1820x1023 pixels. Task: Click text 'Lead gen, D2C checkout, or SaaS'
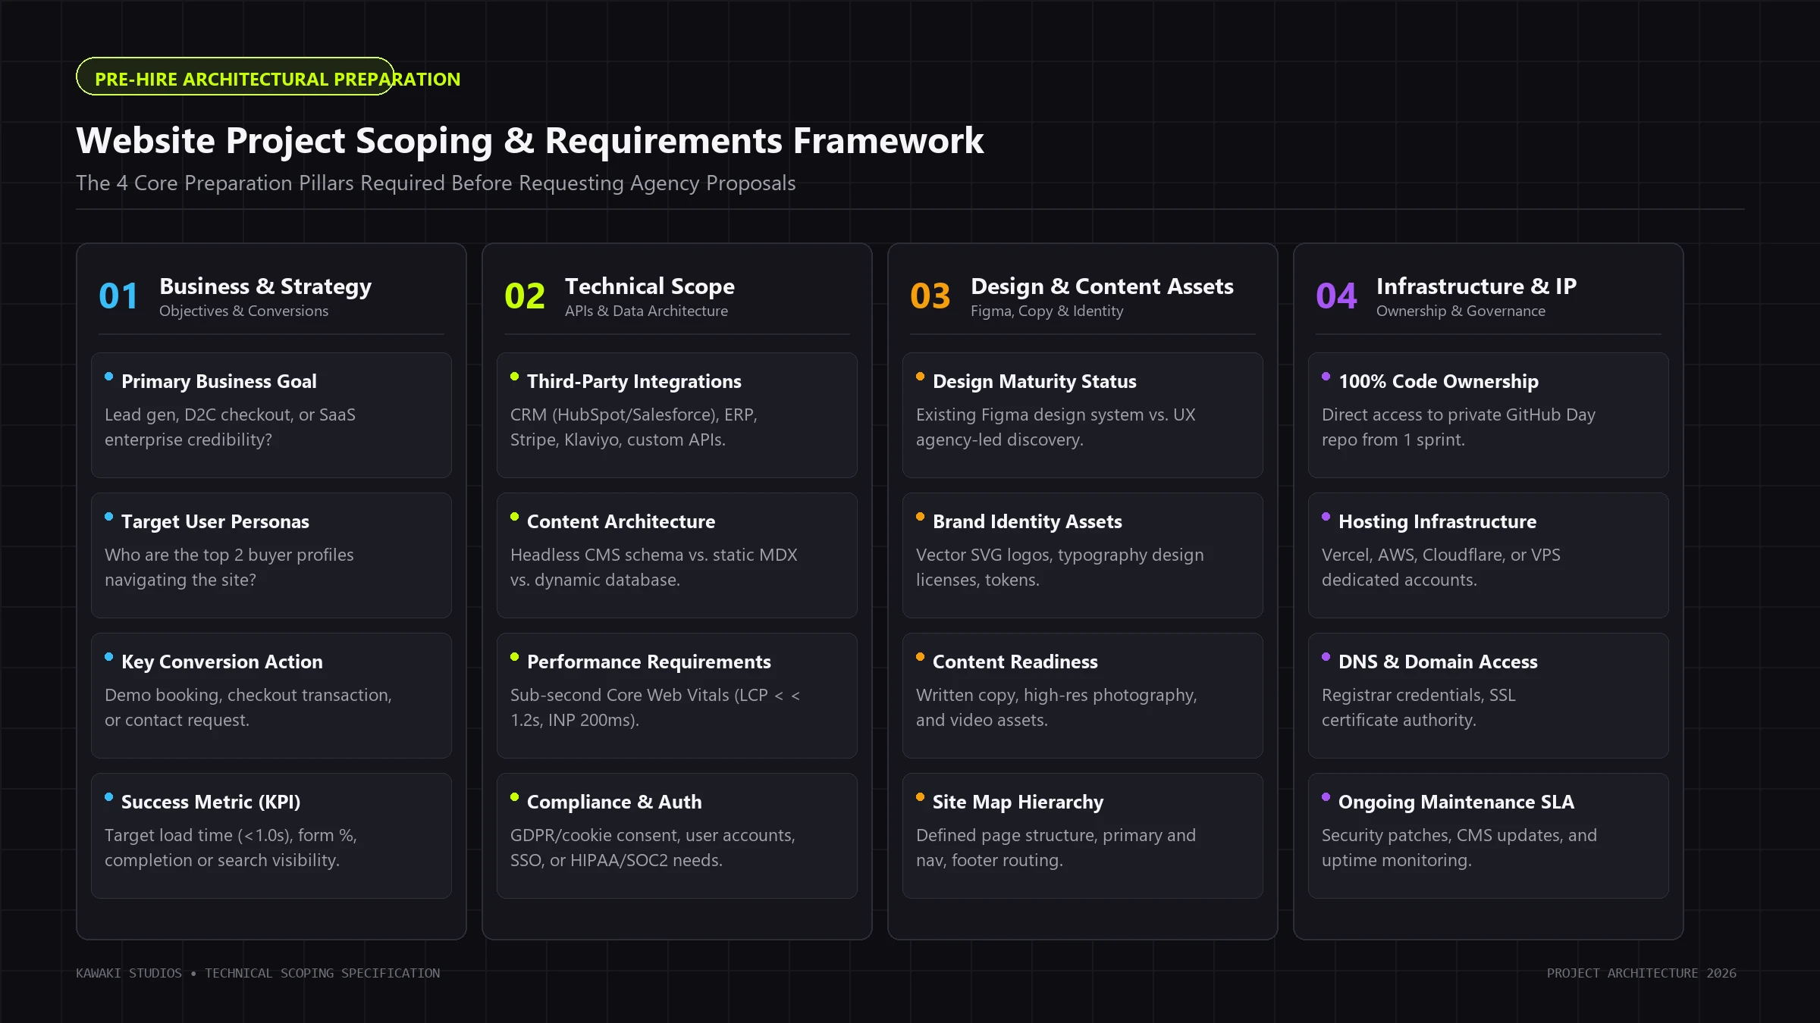pos(230,415)
